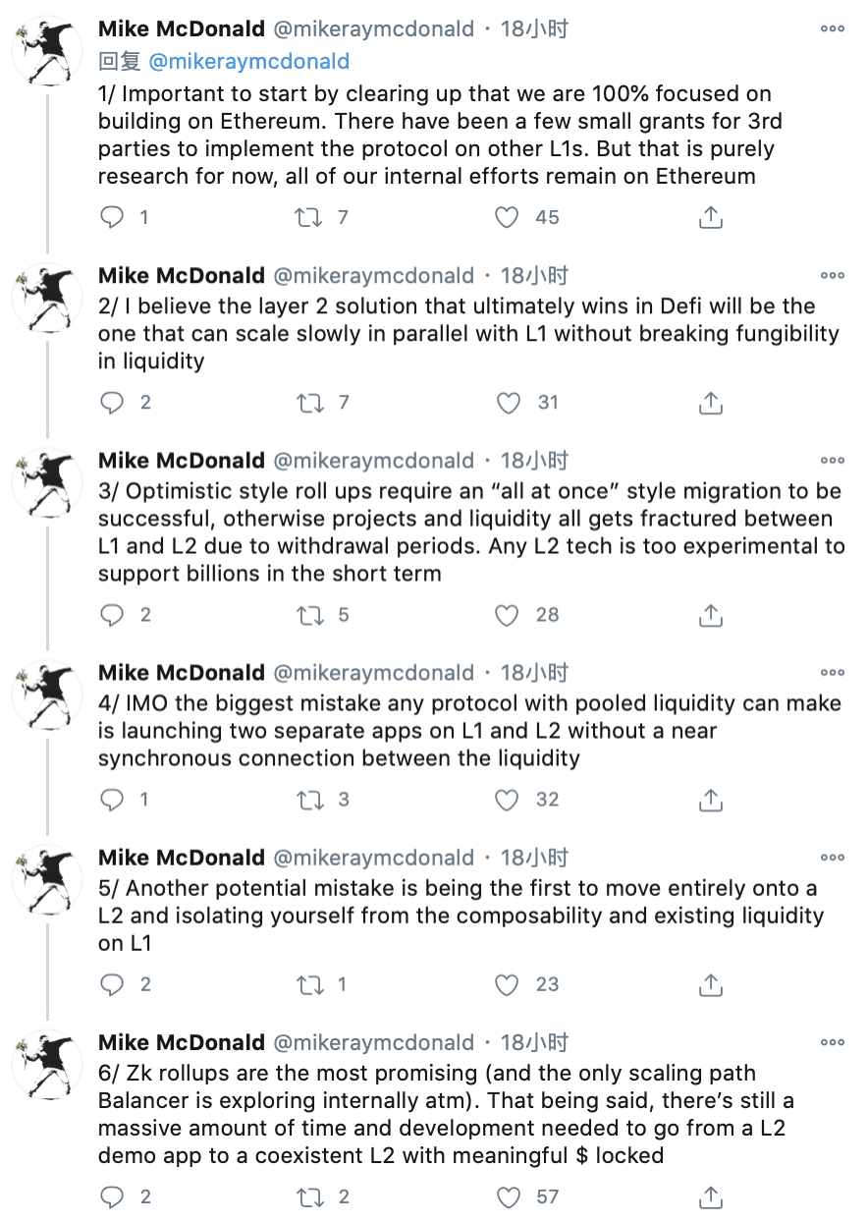This screenshot has width=868, height=1222.
Task: Like the 2/ tweet with 31 likes
Action: [x=509, y=402]
